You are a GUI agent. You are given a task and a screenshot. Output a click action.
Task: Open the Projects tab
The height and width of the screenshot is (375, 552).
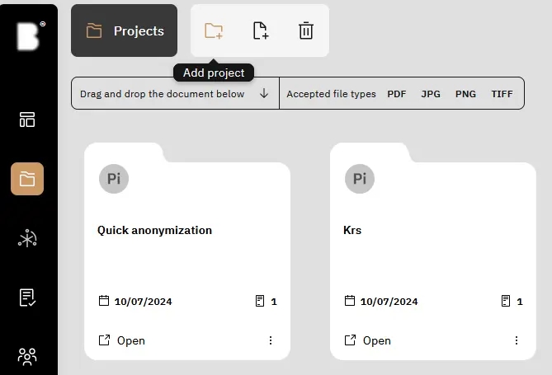coord(125,31)
